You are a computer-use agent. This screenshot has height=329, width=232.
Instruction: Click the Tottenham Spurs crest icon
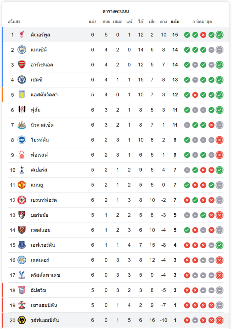coord(22,170)
